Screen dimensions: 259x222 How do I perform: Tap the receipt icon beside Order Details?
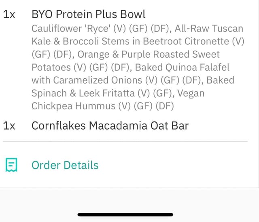tap(11, 165)
